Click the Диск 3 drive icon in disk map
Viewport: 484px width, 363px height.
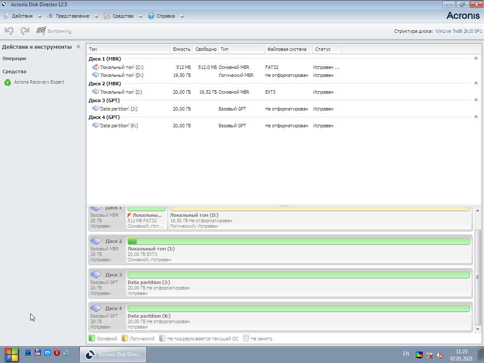click(x=96, y=274)
